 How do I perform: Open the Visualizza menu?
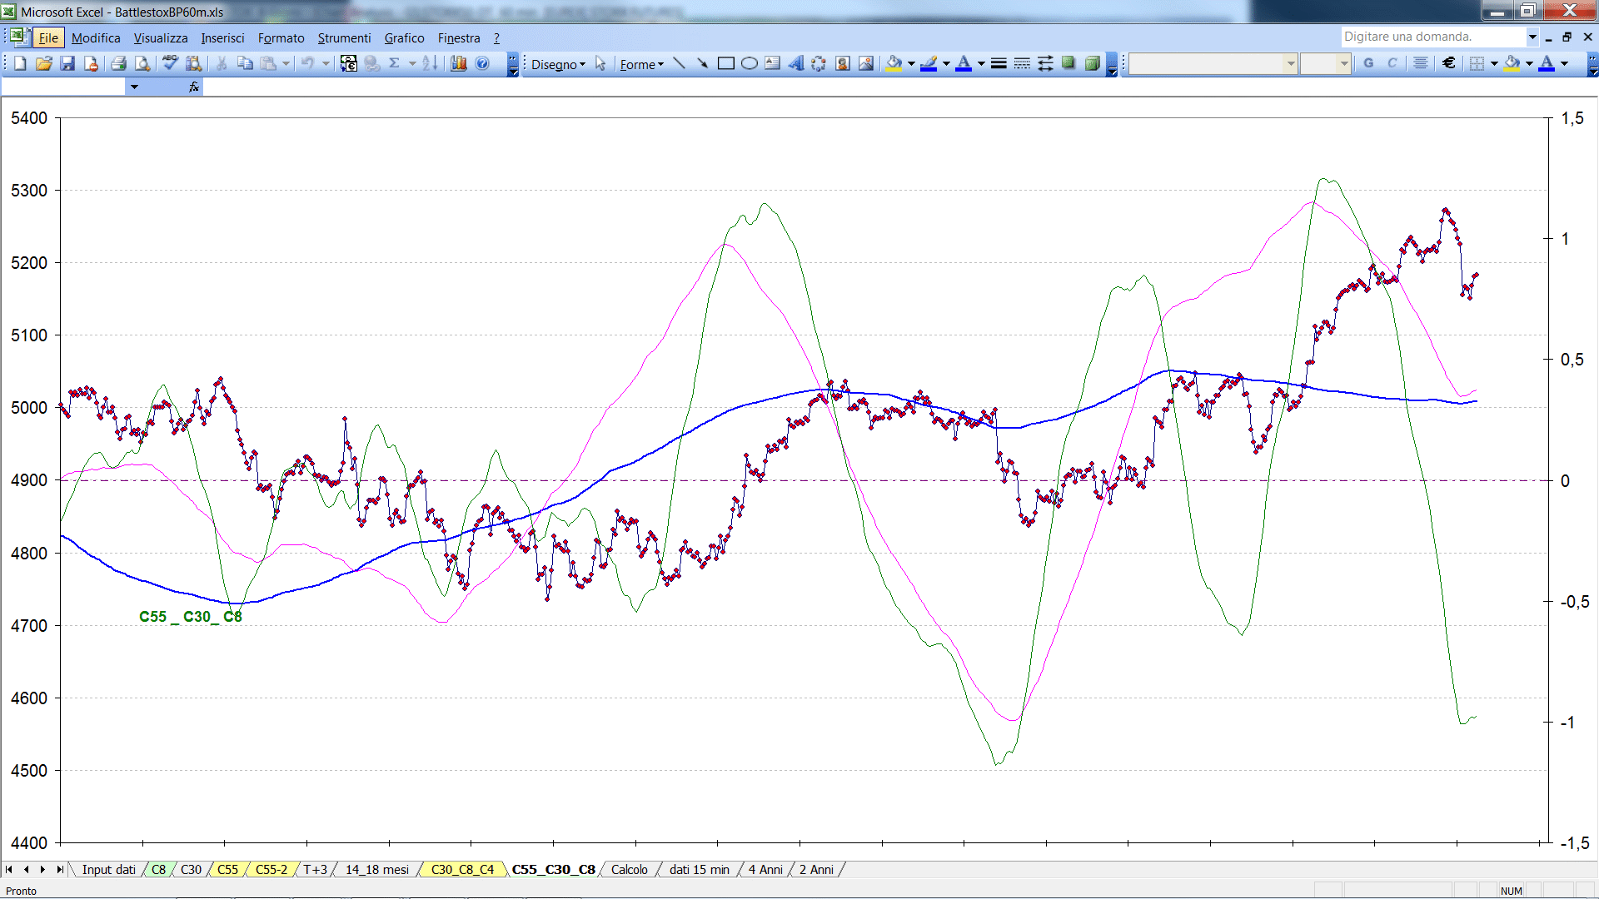[161, 37]
